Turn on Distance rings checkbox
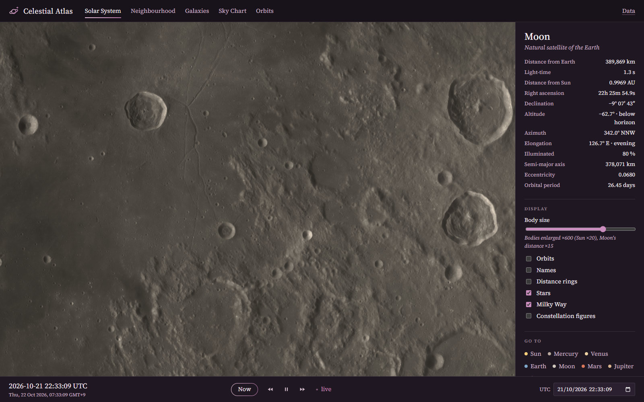This screenshot has width=644, height=402. click(x=528, y=281)
